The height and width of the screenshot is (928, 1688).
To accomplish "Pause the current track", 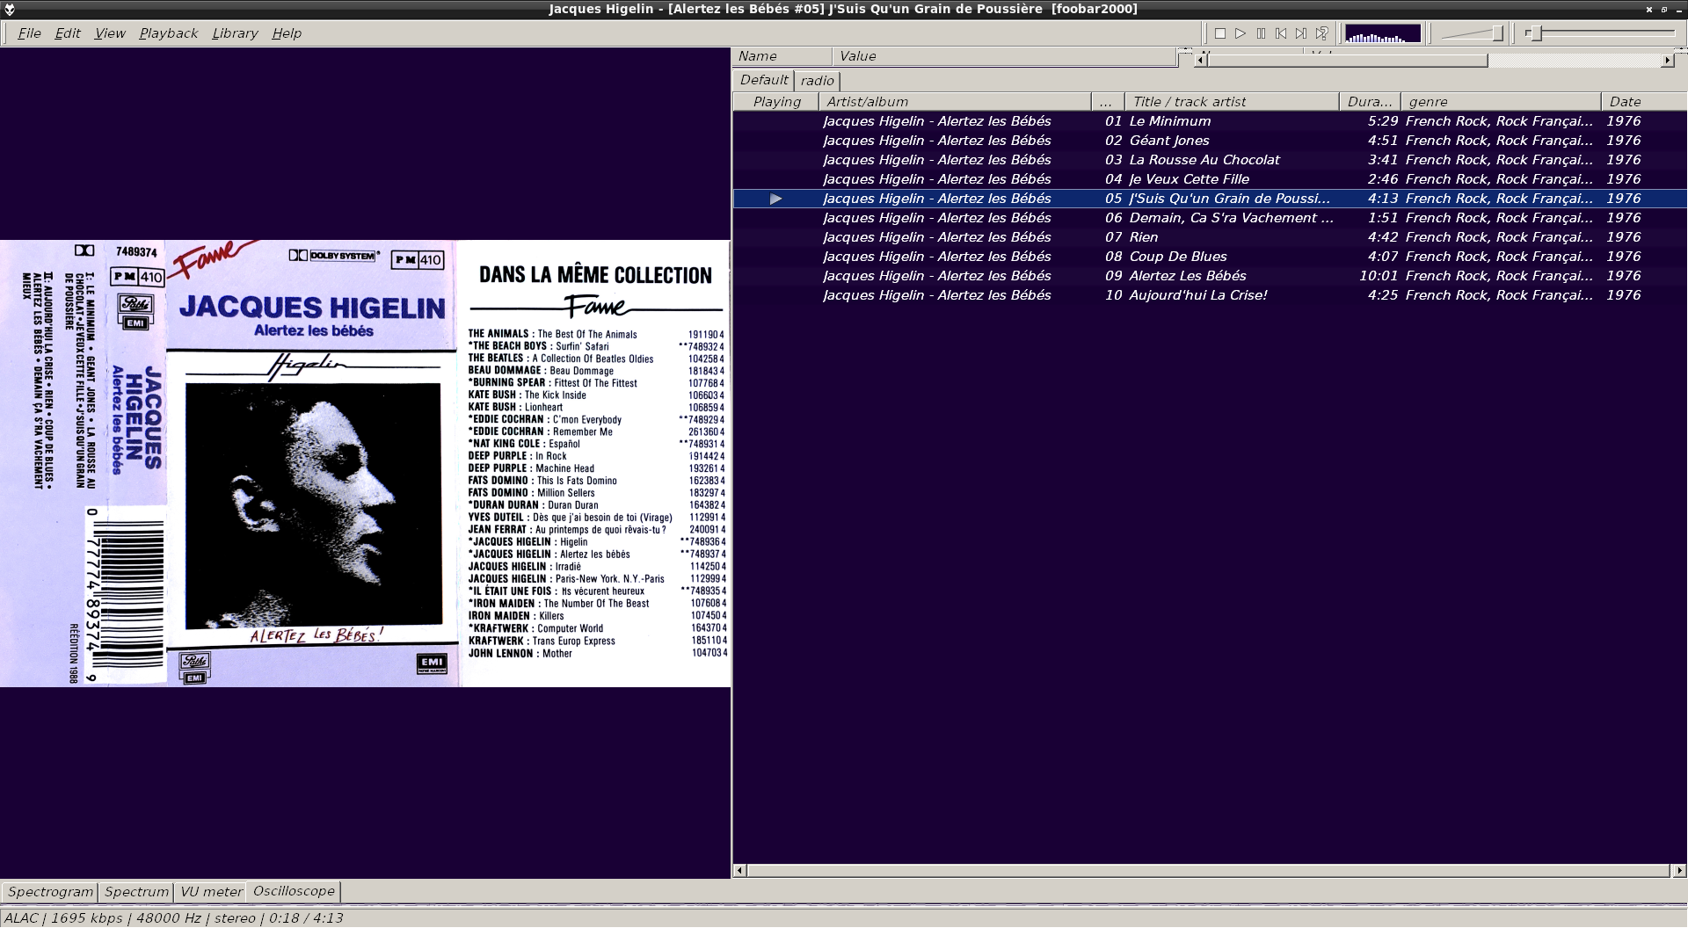I will (1261, 33).
